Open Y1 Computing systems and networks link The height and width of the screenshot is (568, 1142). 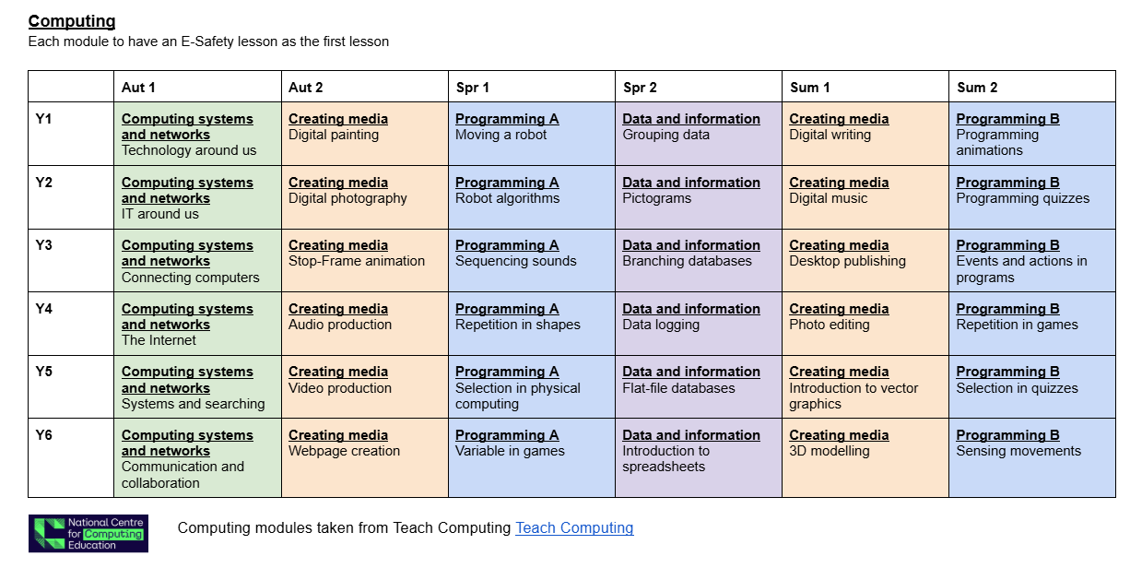(187, 126)
